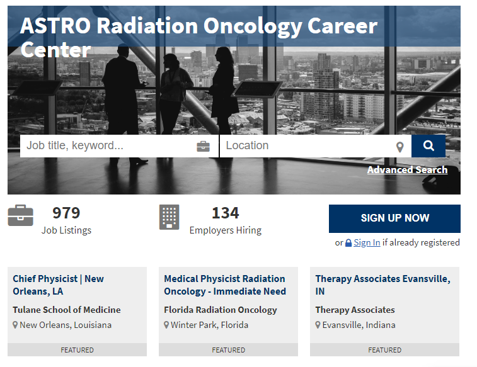477x367 pixels.
Task: Select Therapy Associates employer name
Action: point(355,310)
